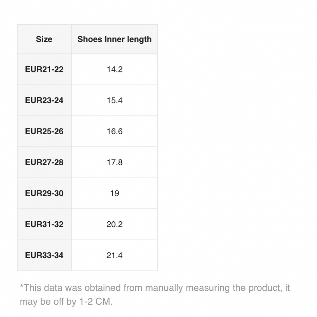The image size is (317, 317).
Task: Click the 15.4 inner length value
Action: tap(115, 100)
